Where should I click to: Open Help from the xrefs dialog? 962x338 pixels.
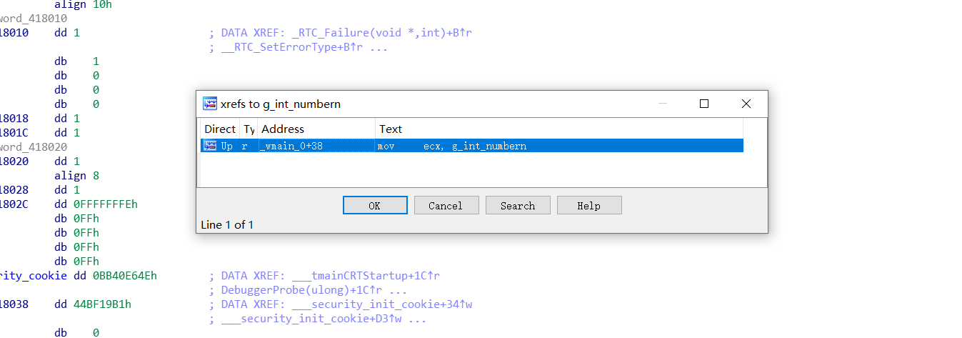[x=589, y=206]
